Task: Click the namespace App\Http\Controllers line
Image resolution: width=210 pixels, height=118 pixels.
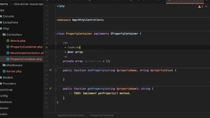Action: click(80, 20)
